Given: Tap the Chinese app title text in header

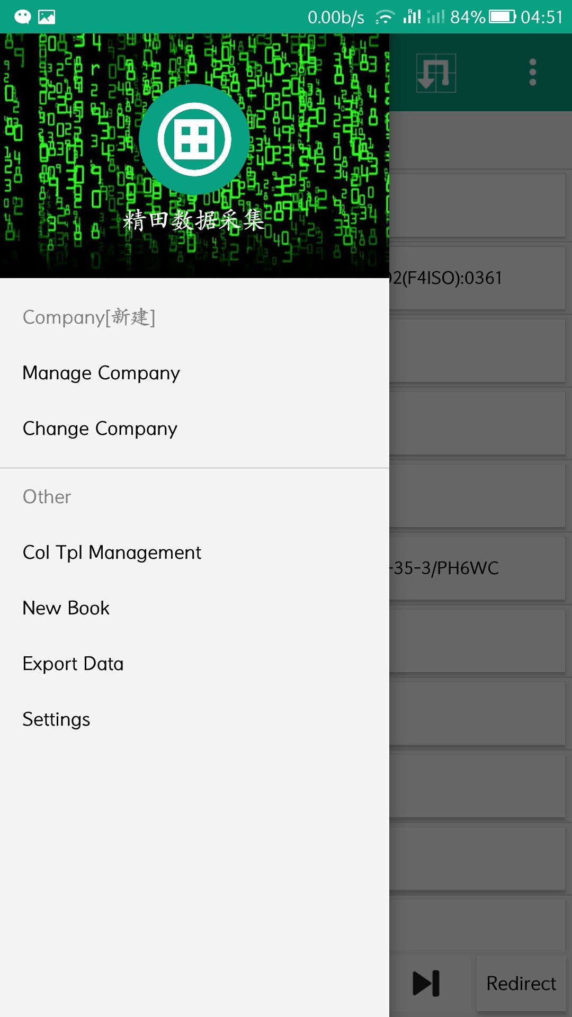Looking at the screenshot, I should click(194, 220).
